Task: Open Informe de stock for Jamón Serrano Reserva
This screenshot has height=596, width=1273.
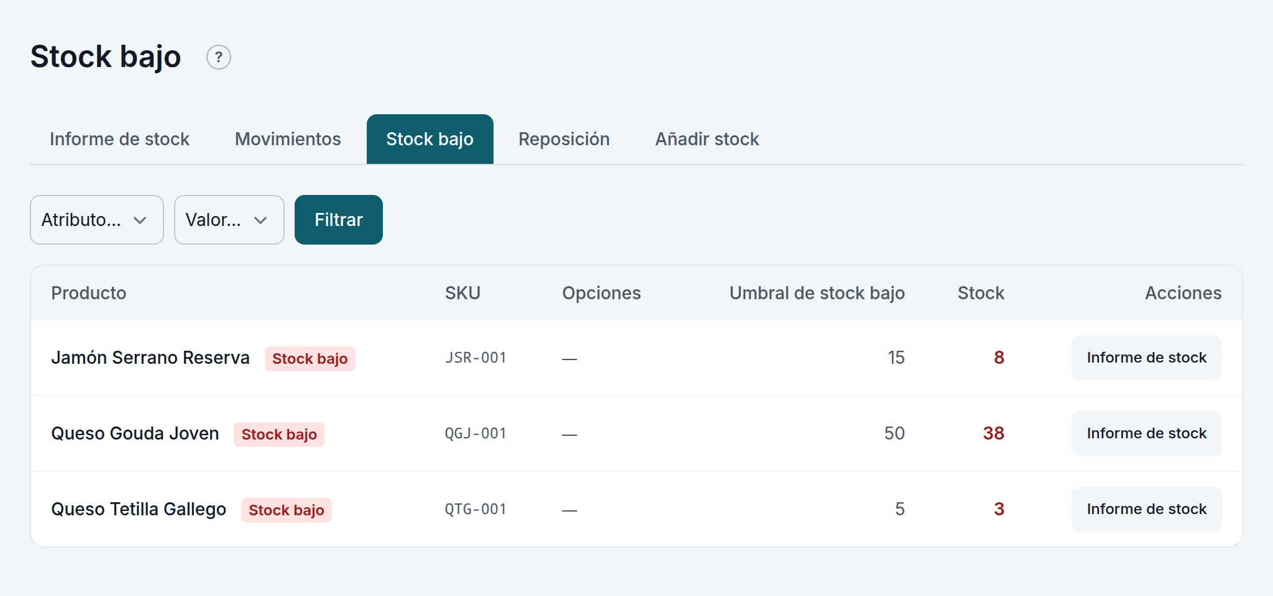Action: tap(1147, 358)
